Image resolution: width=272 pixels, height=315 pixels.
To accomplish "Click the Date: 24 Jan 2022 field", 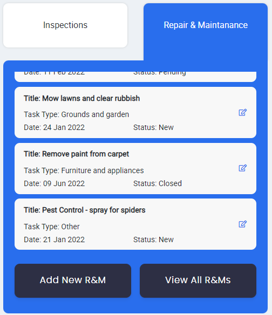I will click(x=55, y=127).
